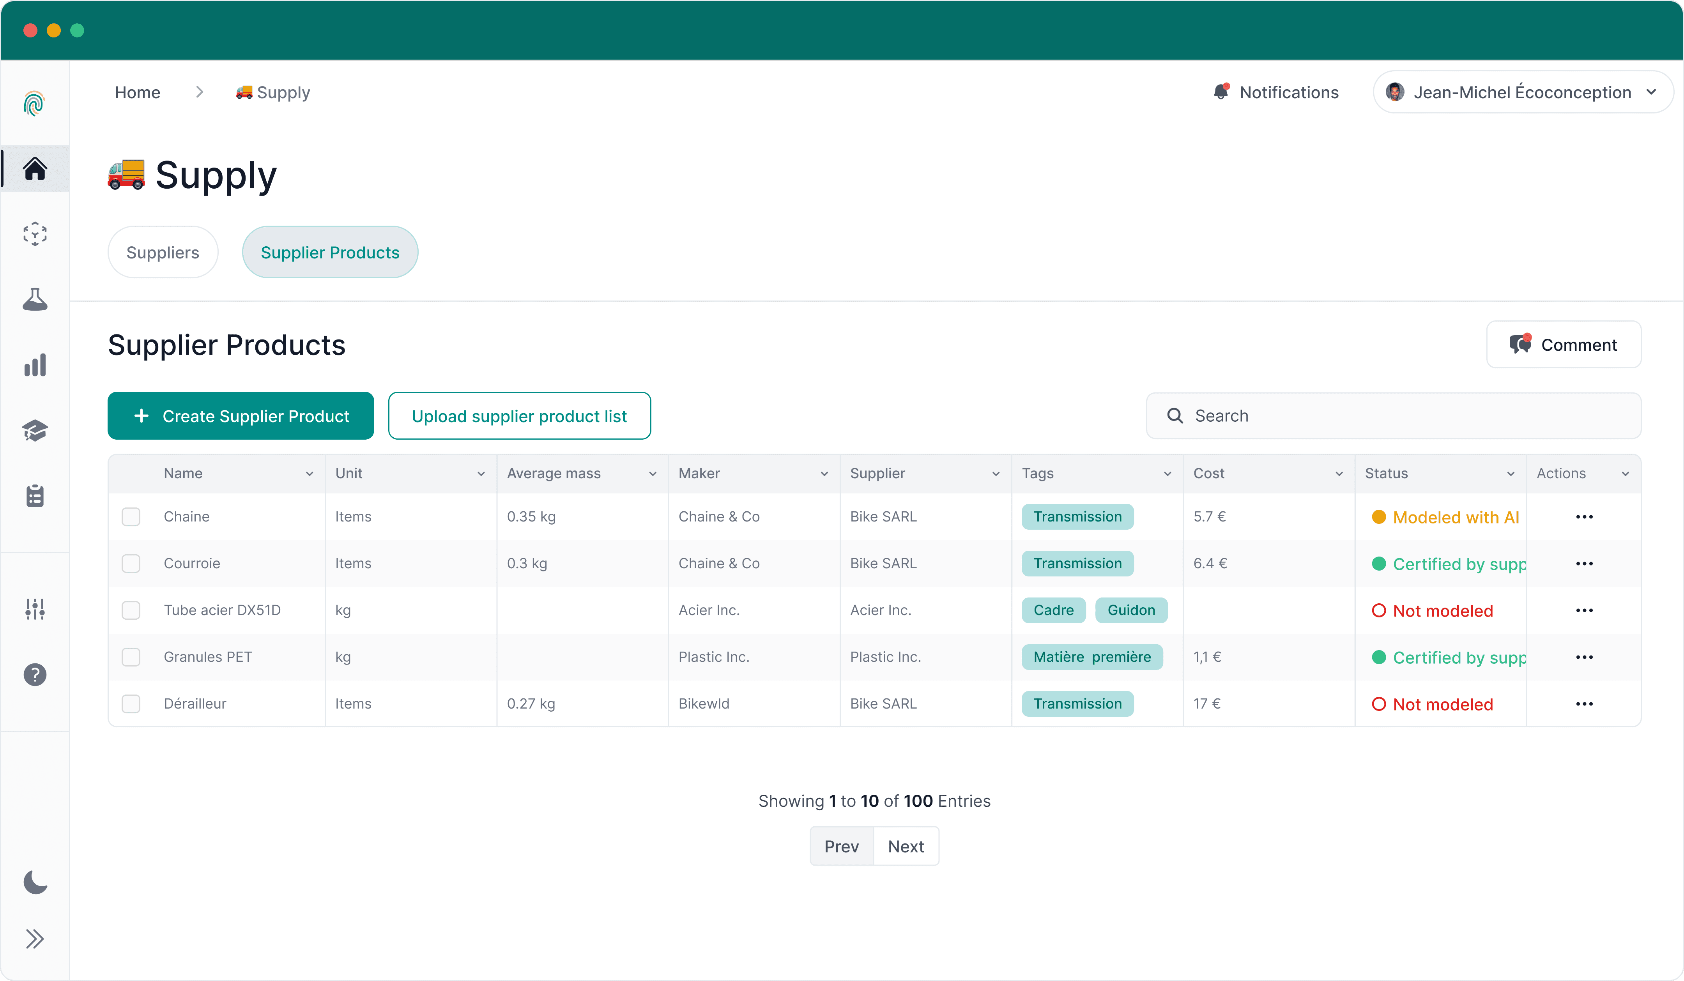Open actions menu for the Dérailleur row

pos(1585,703)
